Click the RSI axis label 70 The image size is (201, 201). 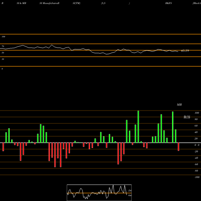[x=3, y=46]
